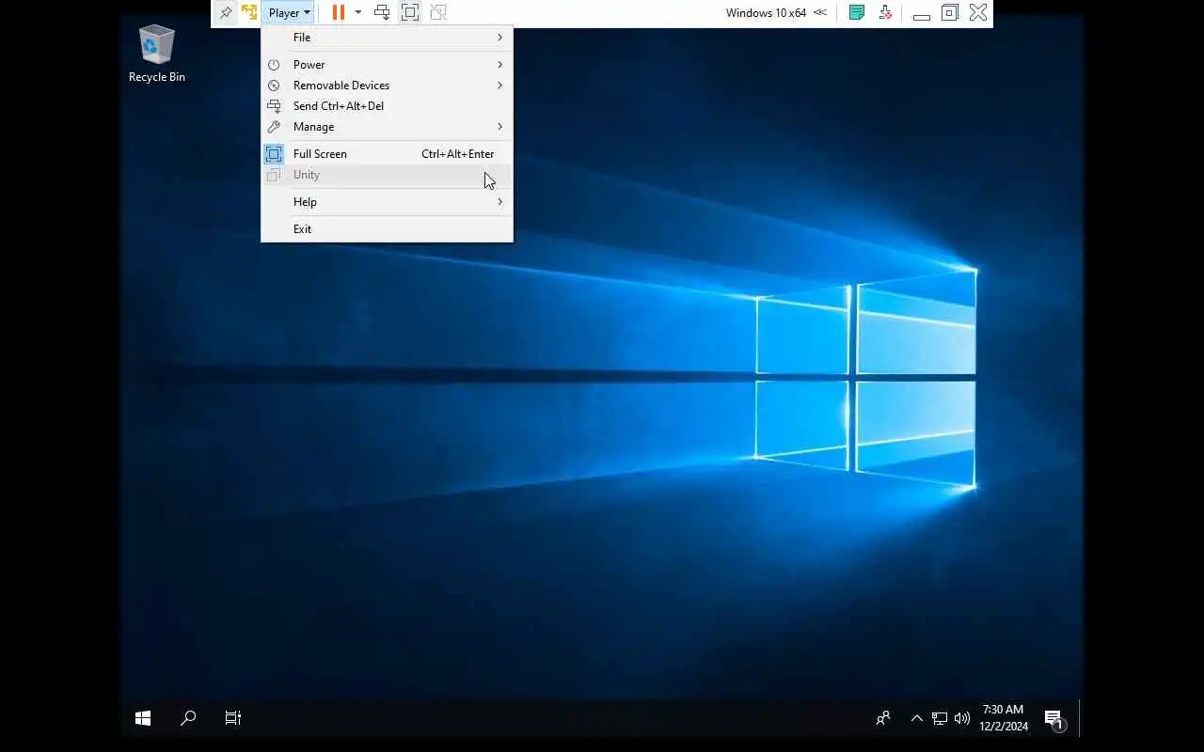Click the keyboard icon beside Send Ctrl+Alt+Del
Viewport: 1204px width, 752px height.
(274, 106)
